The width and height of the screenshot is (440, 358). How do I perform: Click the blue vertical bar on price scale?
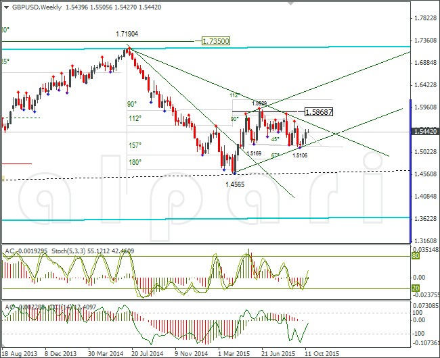(410, 171)
